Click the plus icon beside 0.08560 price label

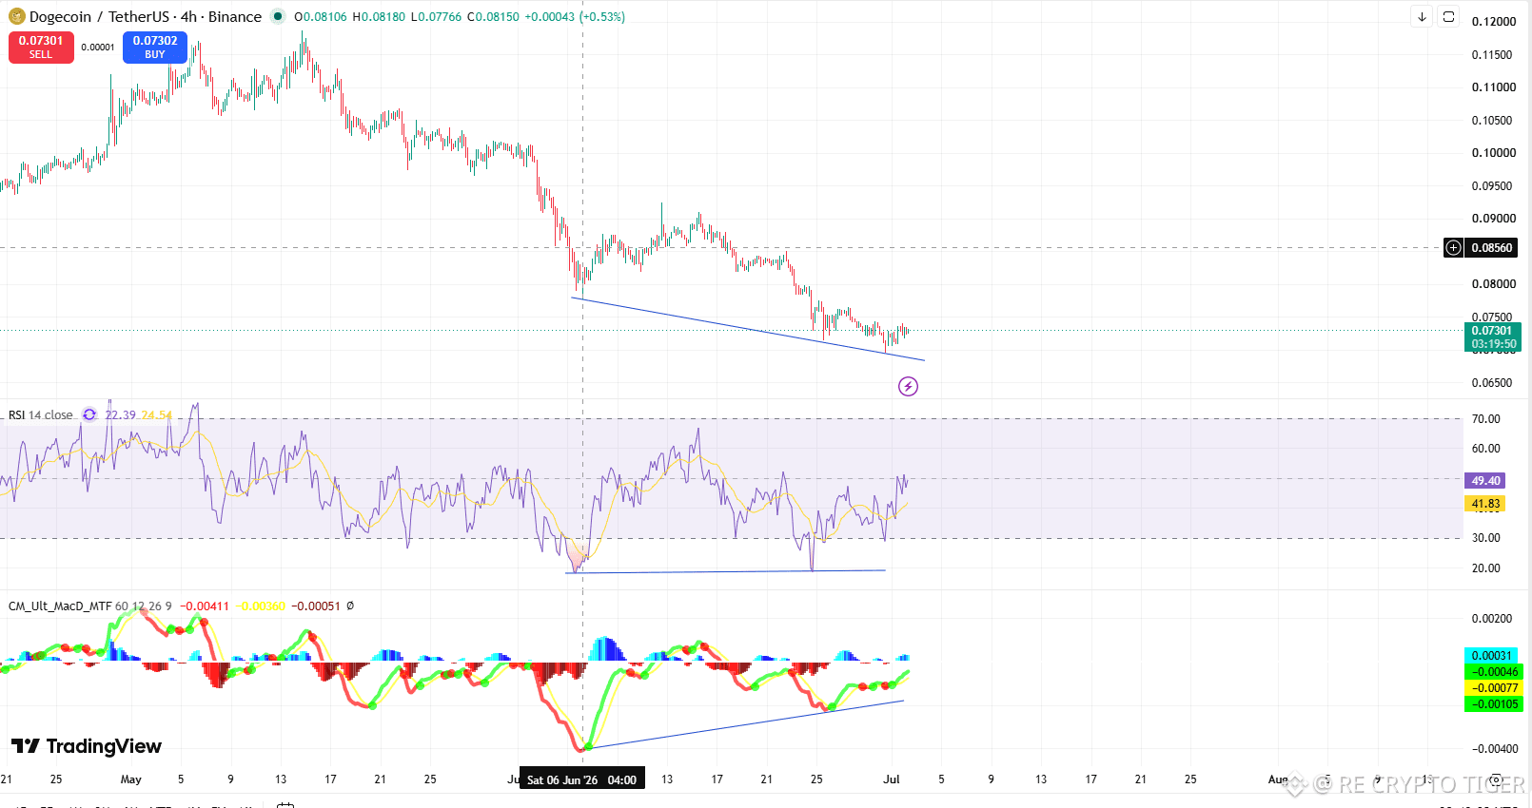click(x=1453, y=248)
